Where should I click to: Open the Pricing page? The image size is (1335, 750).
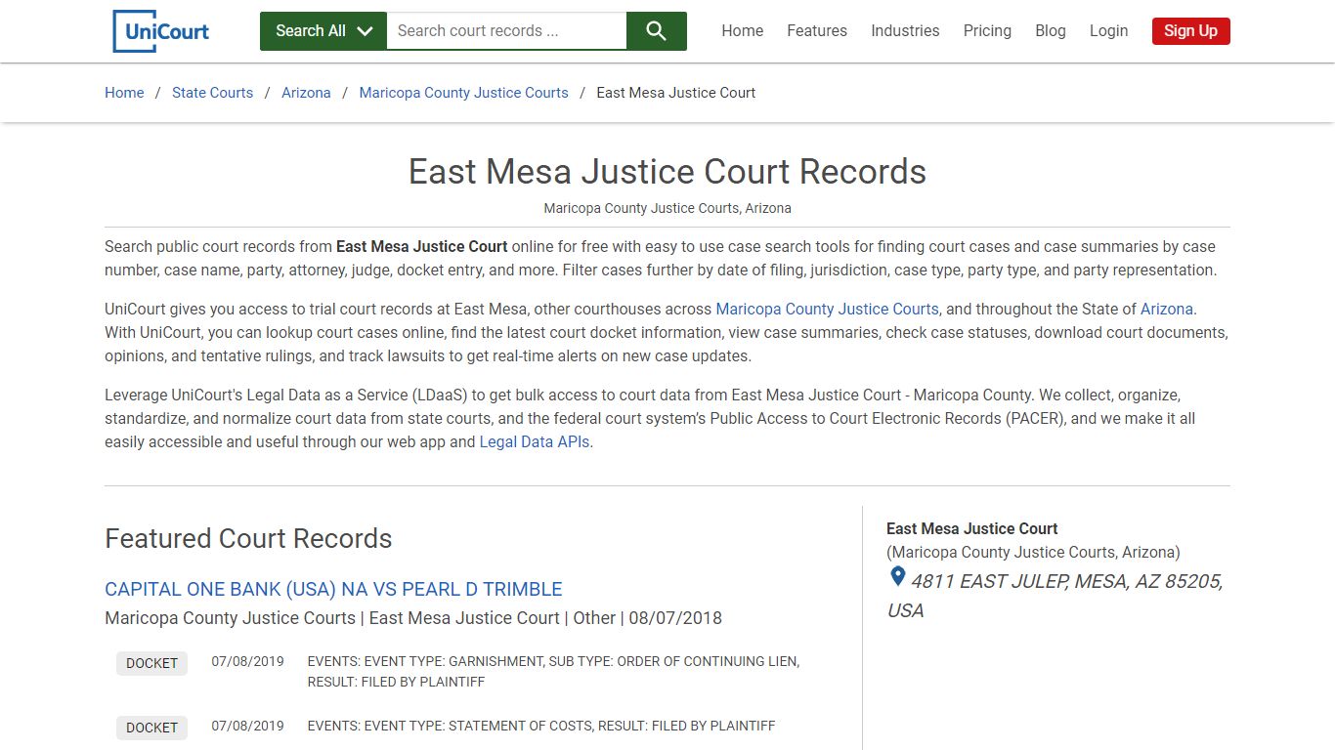pyautogui.click(x=987, y=31)
